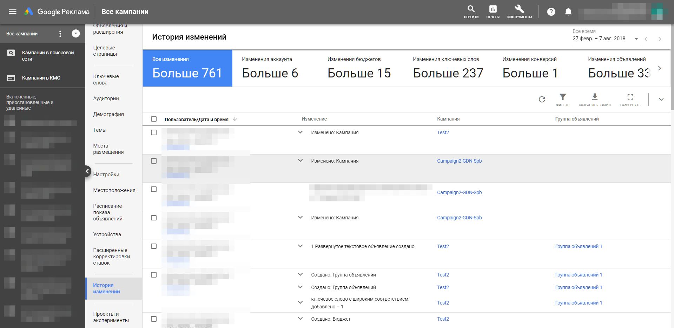
Task: Select checkbox of 'Создано: Бюджет' row
Action: (154, 319)
